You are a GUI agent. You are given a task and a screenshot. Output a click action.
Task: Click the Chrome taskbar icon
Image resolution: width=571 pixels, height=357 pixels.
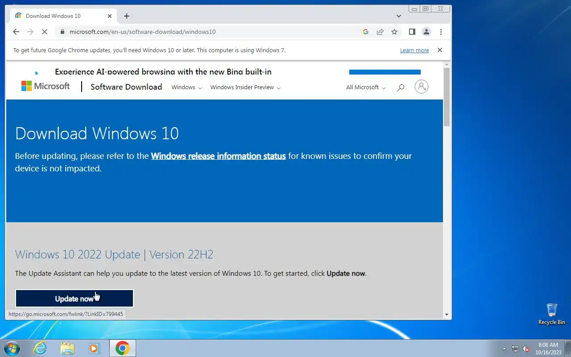click(x=123, y=348)
